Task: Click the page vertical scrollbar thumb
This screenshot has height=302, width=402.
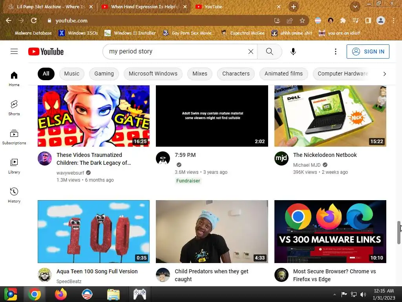Action: tap(399, 232)
